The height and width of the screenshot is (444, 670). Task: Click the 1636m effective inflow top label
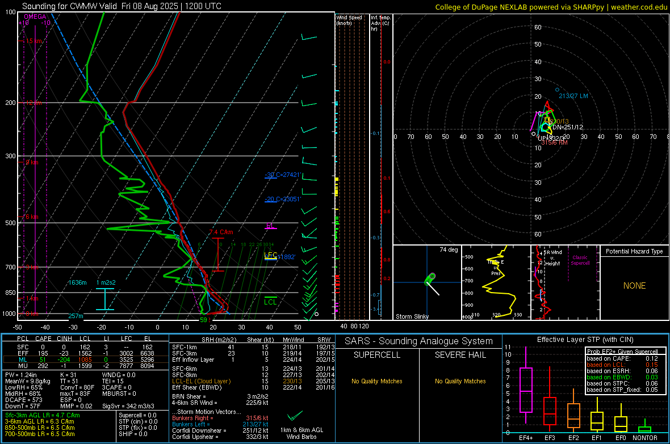[x=77, y=282]
